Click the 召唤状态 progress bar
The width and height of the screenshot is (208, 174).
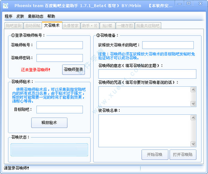click(x=49, y=150)
